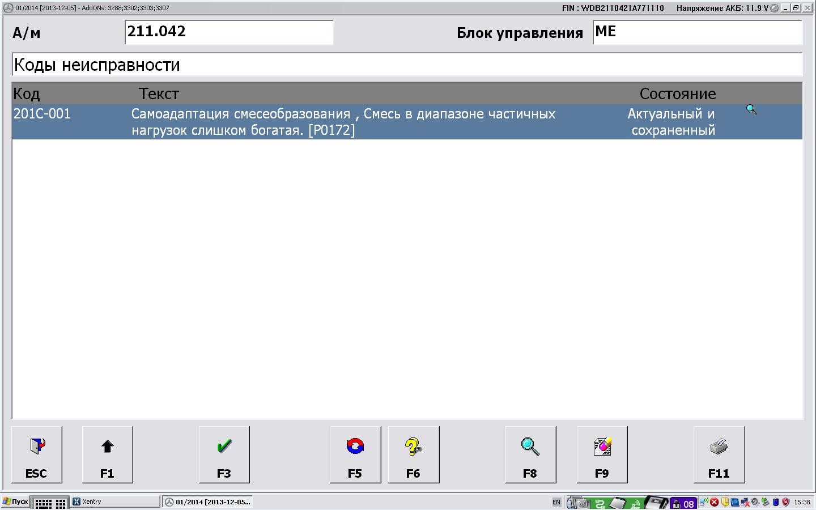The width and height of the screenshot is (816, 510).
Task: Click the red X error tray icon
Action: (715, 502)
